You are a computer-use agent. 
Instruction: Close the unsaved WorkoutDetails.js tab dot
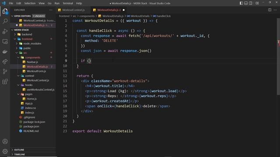(x=123, y=10)
